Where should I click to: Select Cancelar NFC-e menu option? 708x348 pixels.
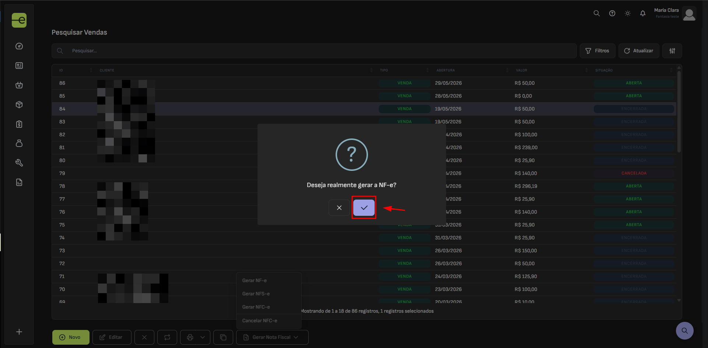(x=269, y=321)
